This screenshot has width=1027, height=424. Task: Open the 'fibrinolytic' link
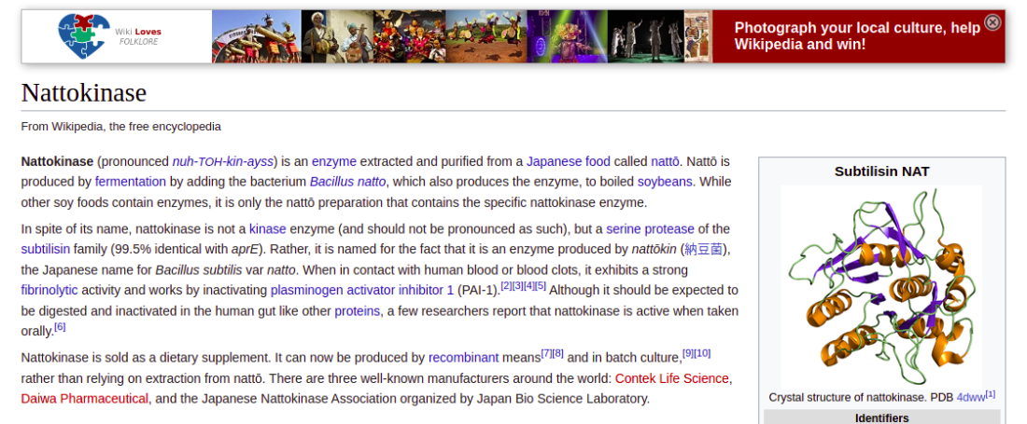pyautogui.click(x=49, y=290)
